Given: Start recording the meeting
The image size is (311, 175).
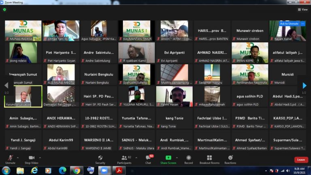Looking at the screenshot, I should coord(188,159).
